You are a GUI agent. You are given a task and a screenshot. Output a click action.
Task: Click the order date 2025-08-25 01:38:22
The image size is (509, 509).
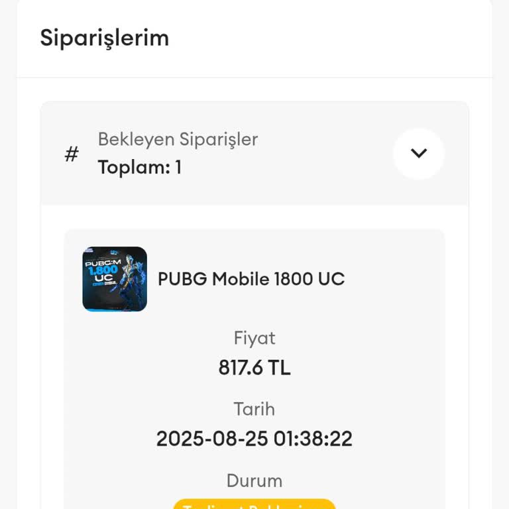point(254,439)
